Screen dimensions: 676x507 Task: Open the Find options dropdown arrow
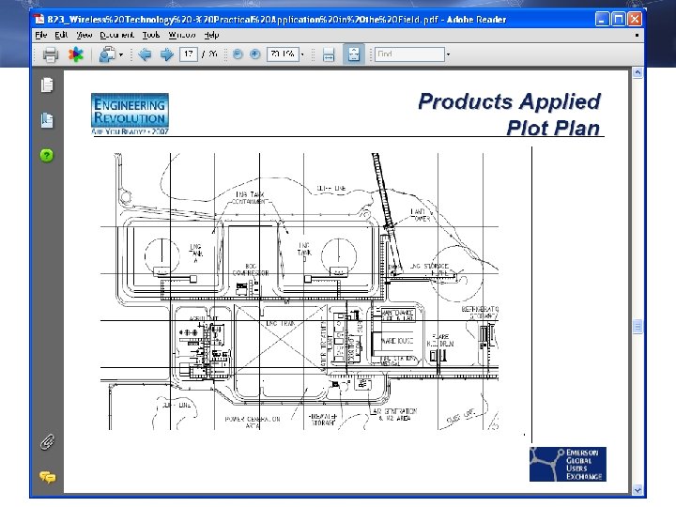tap(449, 54)
